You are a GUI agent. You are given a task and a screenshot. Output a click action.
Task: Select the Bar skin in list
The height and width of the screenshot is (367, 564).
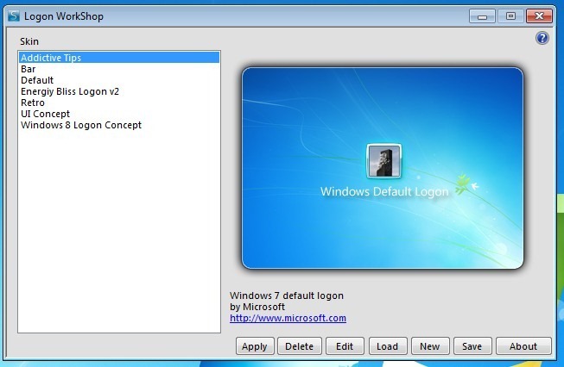tap(119, 69)
